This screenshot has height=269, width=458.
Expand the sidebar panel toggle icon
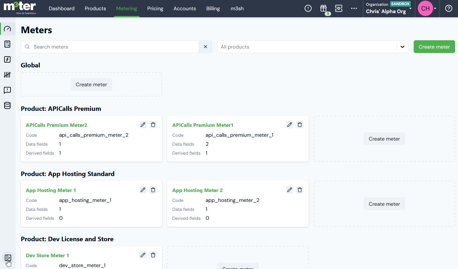click(x=8, y=258)
